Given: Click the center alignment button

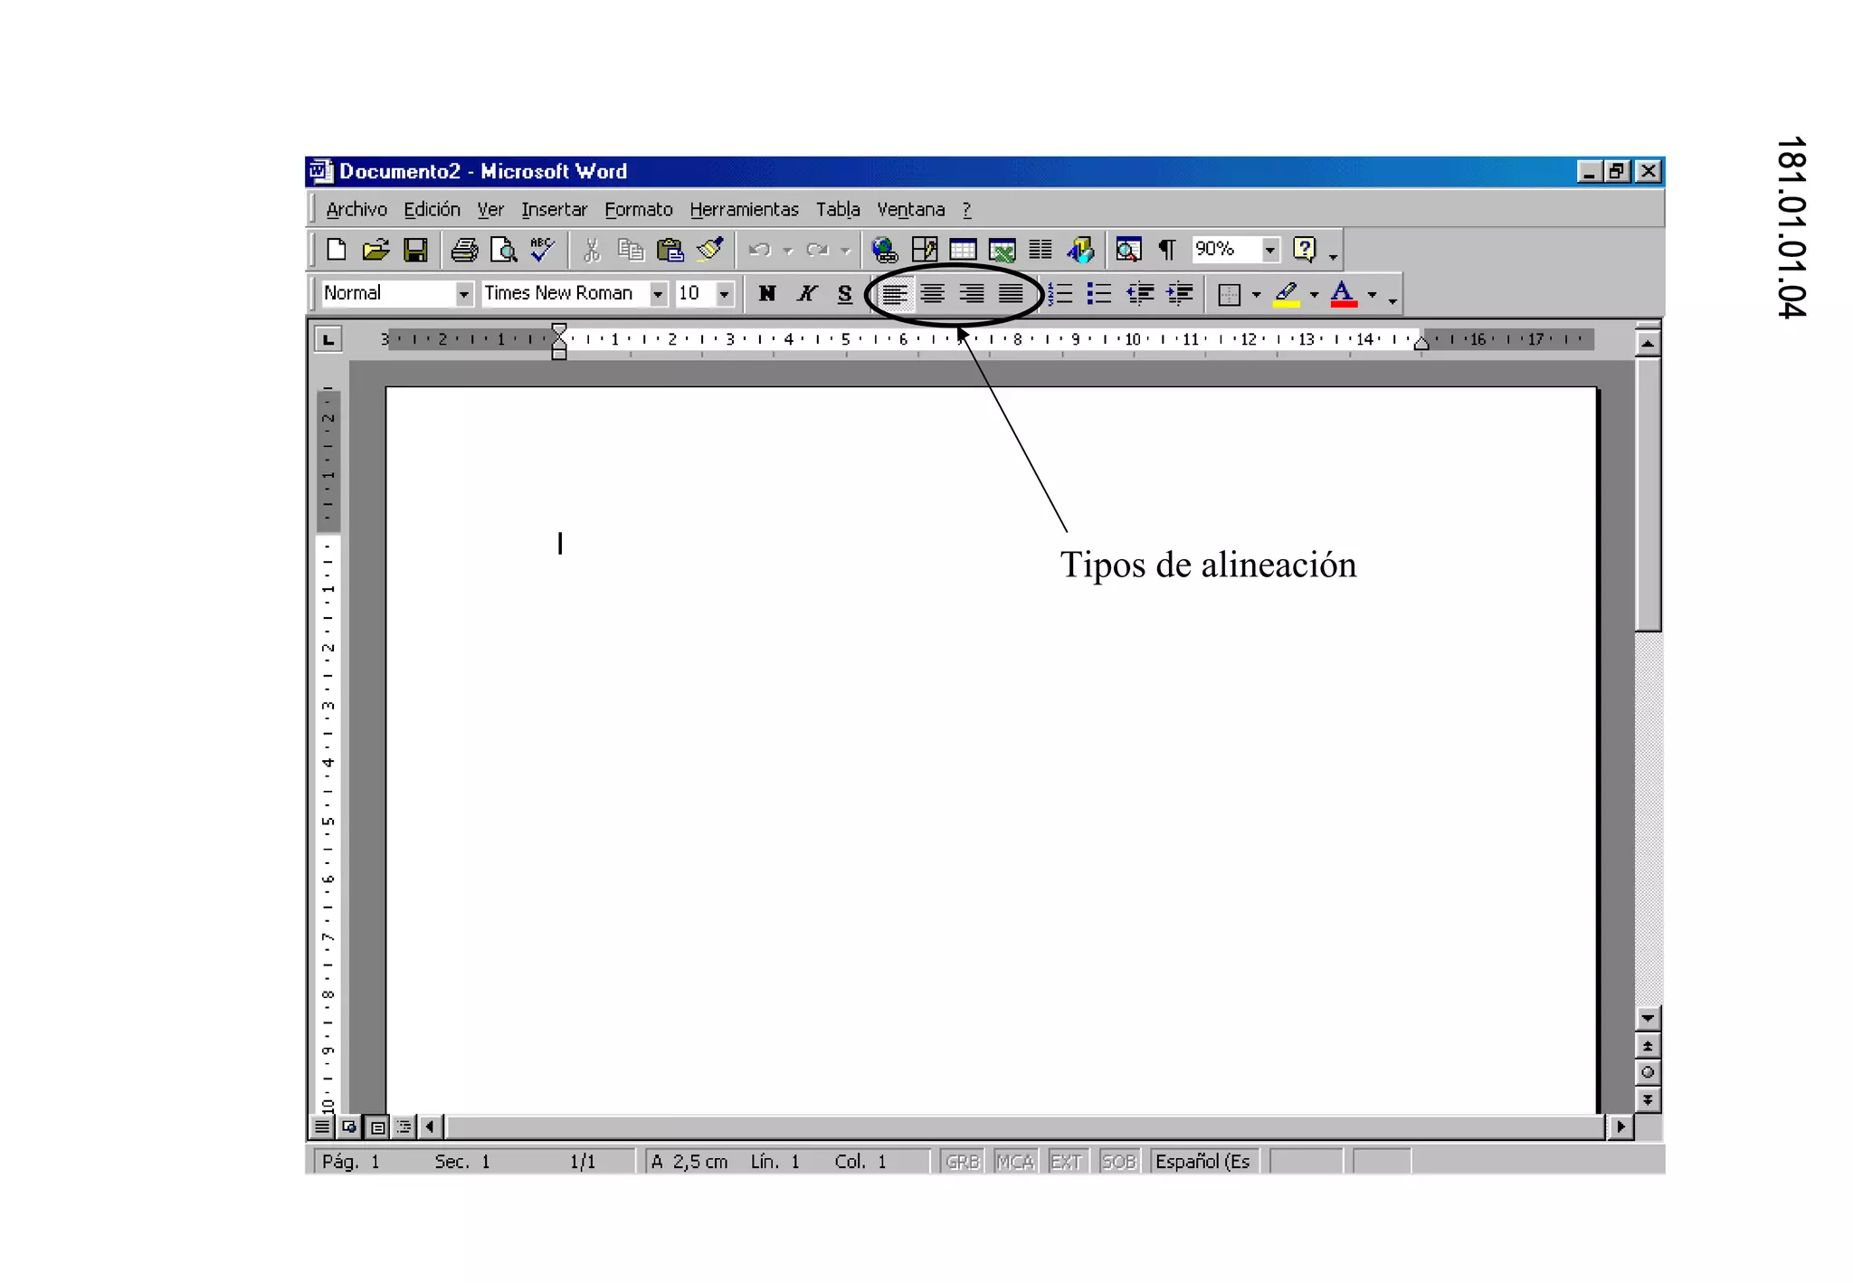Looking at the screenshot, I should (x=933, y=293).
